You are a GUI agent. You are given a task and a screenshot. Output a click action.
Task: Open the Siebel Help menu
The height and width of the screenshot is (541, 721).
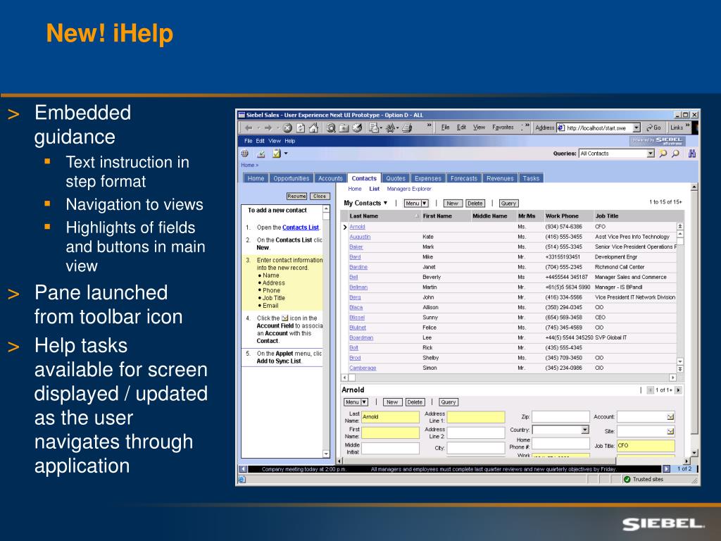289,141
